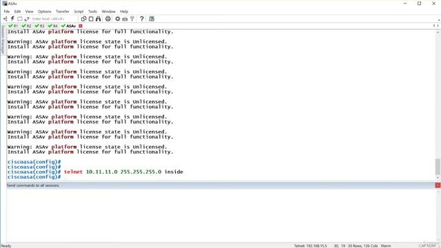Click the Quick Connect lightning icon
The height and width of the screenshot is (248, 441).
pyautogui.click(x=12, y=19)
